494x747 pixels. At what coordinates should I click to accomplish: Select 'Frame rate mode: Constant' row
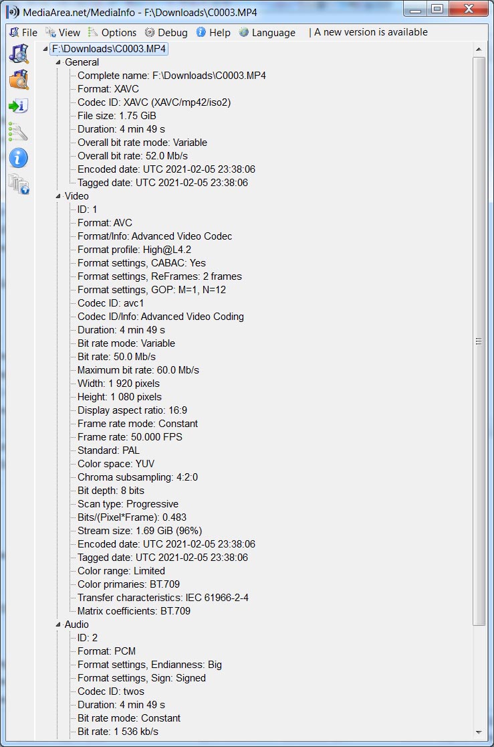tap(138, 424)
